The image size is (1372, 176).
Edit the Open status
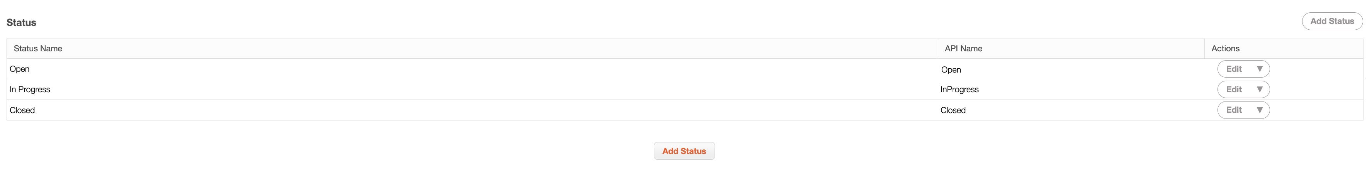pyautogui.click(x=1233, y=69)
